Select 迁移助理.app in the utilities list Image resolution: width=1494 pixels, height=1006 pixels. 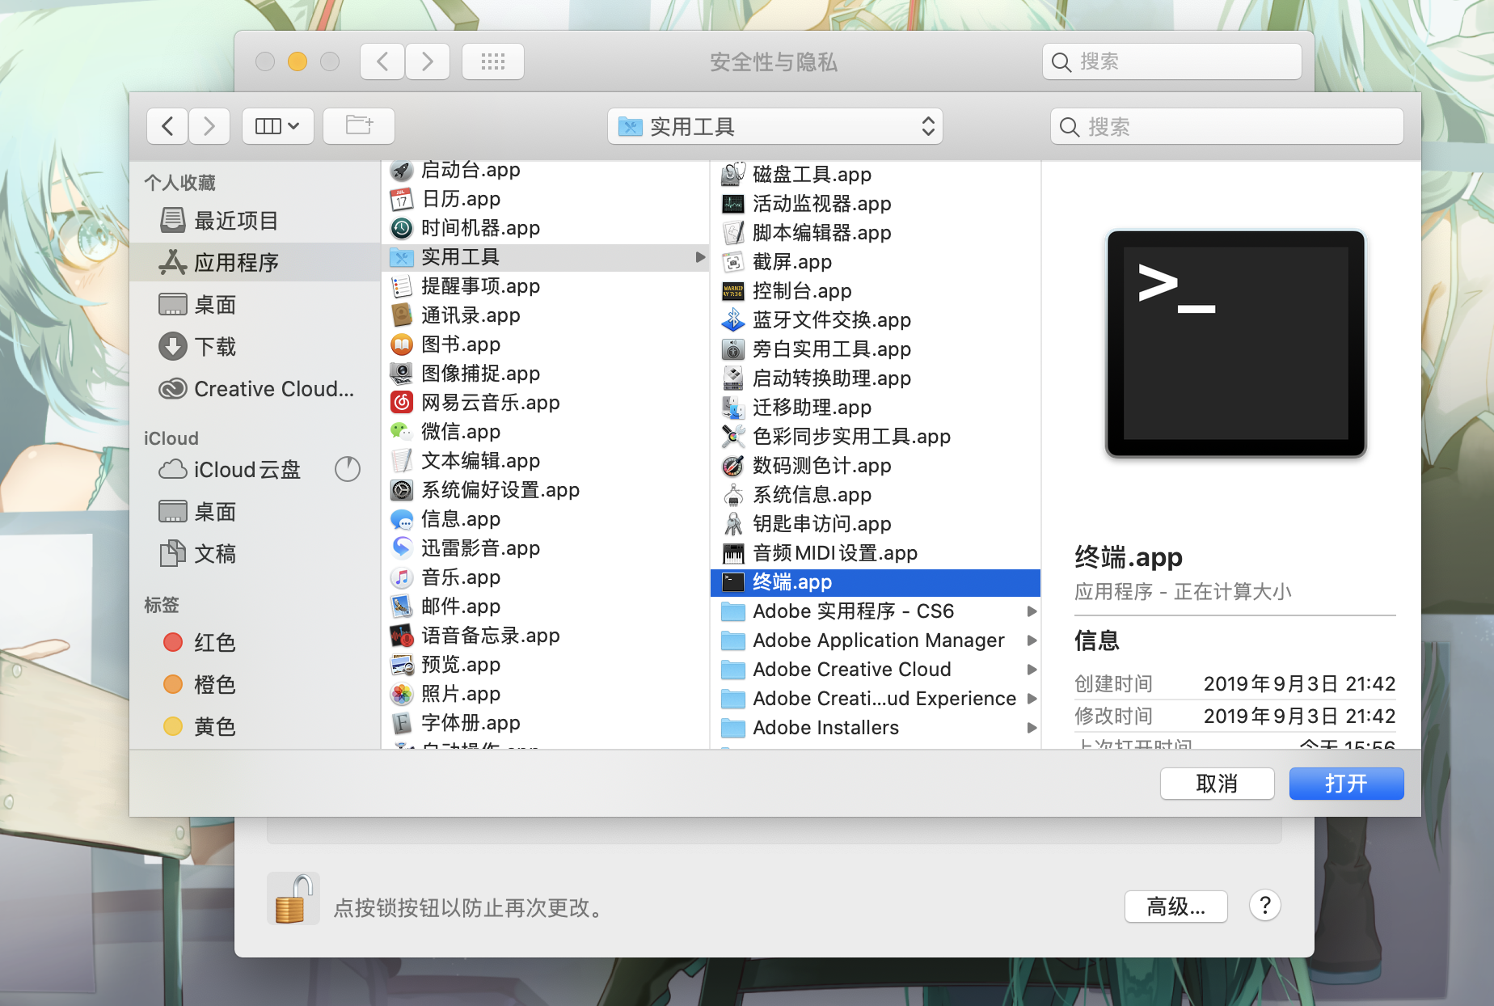point(876,408)
